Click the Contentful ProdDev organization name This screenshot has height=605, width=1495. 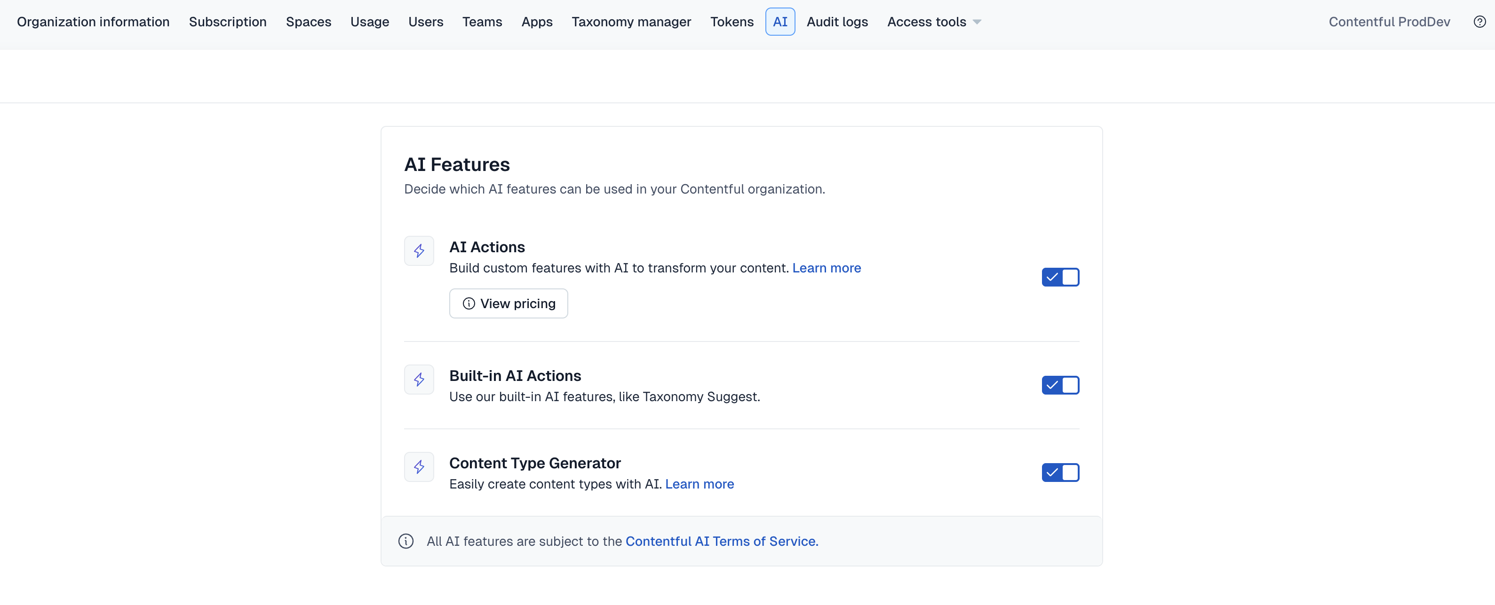(x=1389, y=22)
